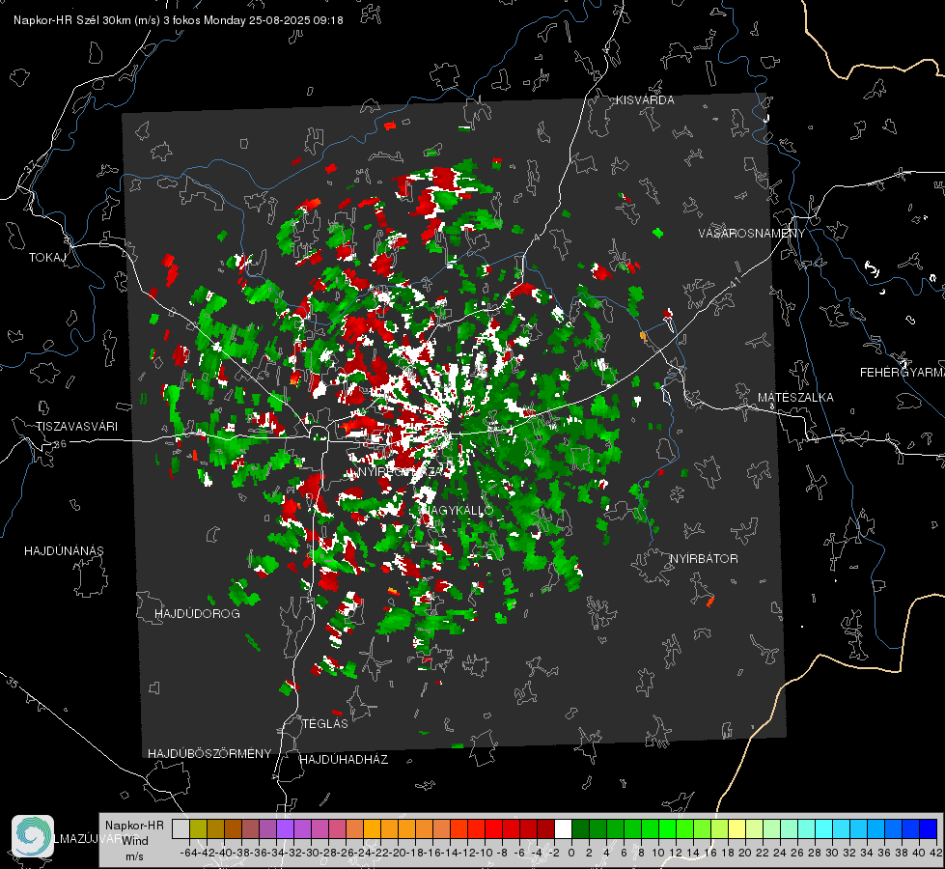Click road number 41 near Vásárosnamény
Viewport: 945px width, 869px height.
735,282
